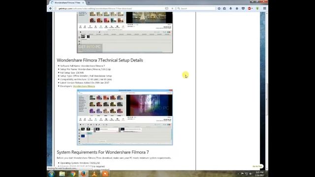The width and height of the screenshot is (315, 177).
Task: Show hidden system tray icons arrow
Action: pos(238,174)
